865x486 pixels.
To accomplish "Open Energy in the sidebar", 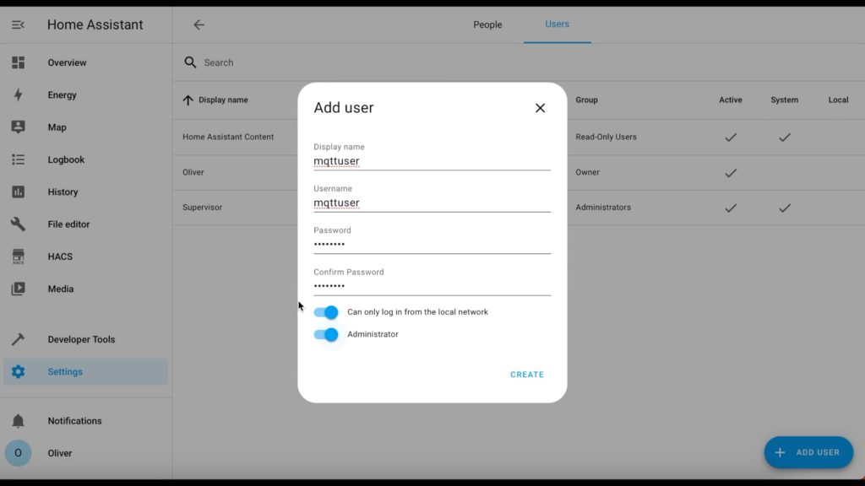I will (x=62, y=94).
